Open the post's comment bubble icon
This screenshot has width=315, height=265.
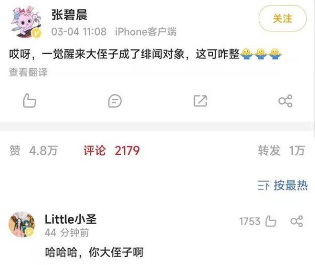pos(114,101)
